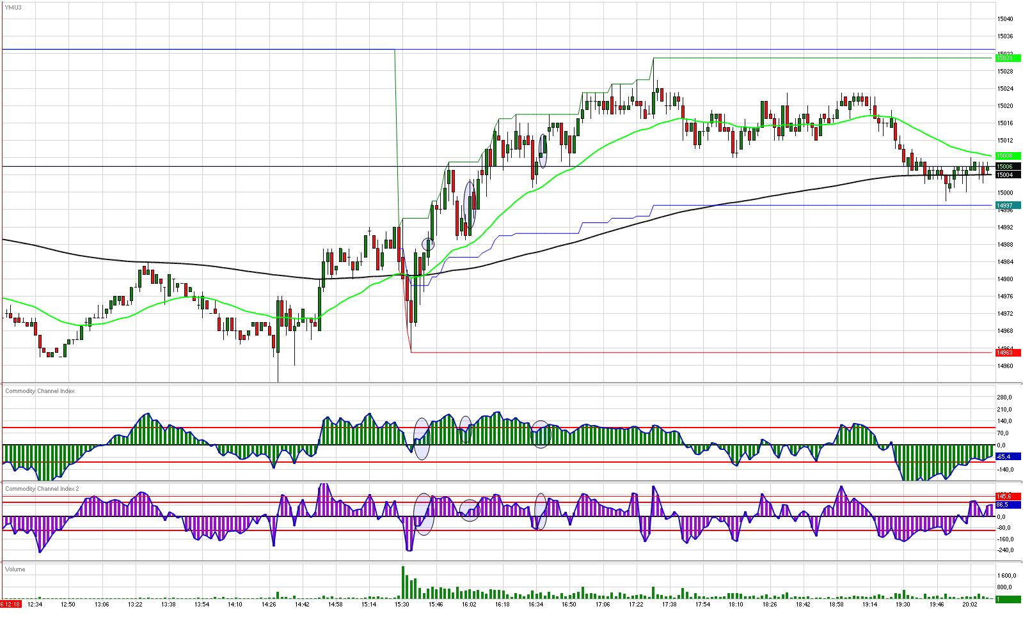1023x618 pixels.
Task: Select the 17:54 time axis label
Action: [702, 604]
